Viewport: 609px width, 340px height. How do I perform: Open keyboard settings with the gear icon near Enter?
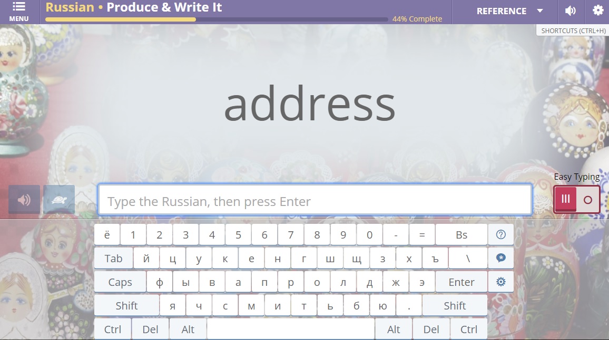click(500, 282)
